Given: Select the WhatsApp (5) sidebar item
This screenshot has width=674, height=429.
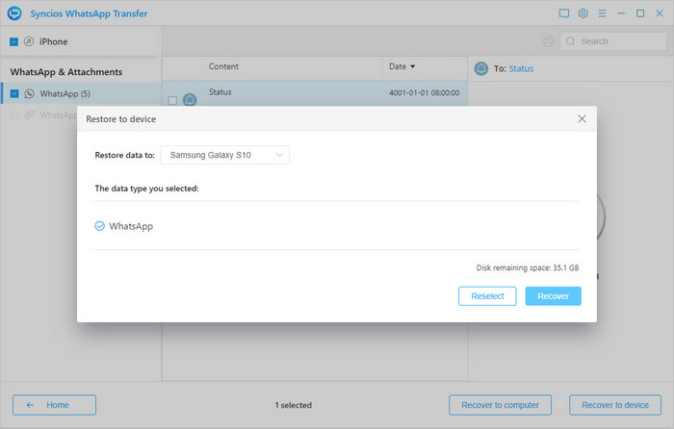Looking at the screenshot, I should click(81, 93).
